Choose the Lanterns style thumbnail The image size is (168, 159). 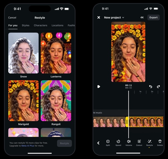point(56,53)
